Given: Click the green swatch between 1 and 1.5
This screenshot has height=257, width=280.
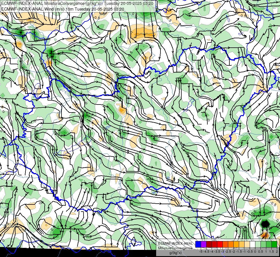Looking at the screenshot, I should click(269, 244).
